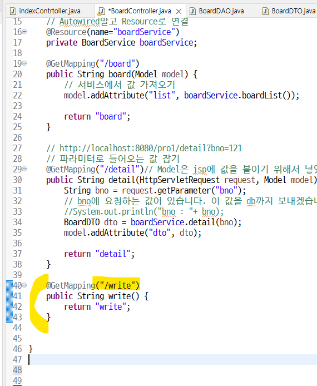
Task: Select the *BoardController.java editor tab
Action: pyautogui.click(x=140, y=11)
